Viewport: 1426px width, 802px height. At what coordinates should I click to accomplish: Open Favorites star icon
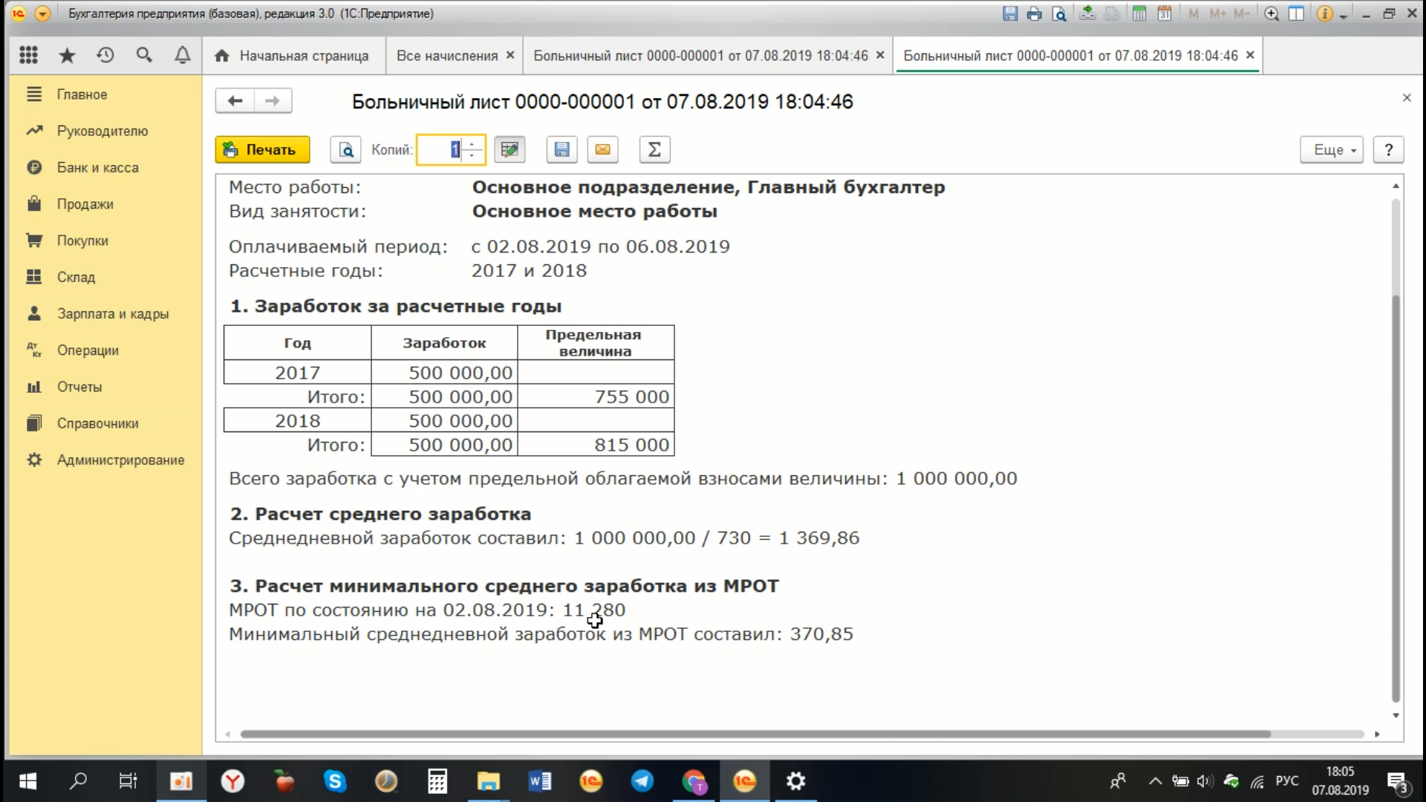(x=67, y=55)
